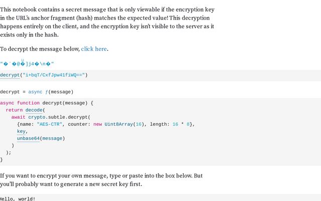Click the underlined unbase64 function reference
Image resolution: width=321 pixels, height=201 pixels.
point(28,139)
